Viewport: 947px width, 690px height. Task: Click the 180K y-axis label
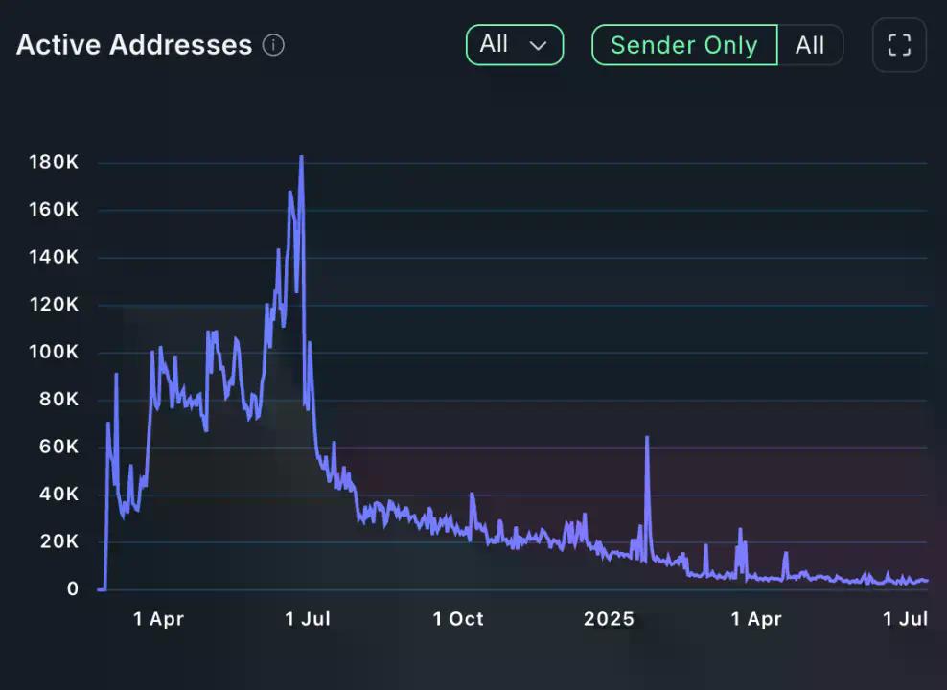click(54, 162)
